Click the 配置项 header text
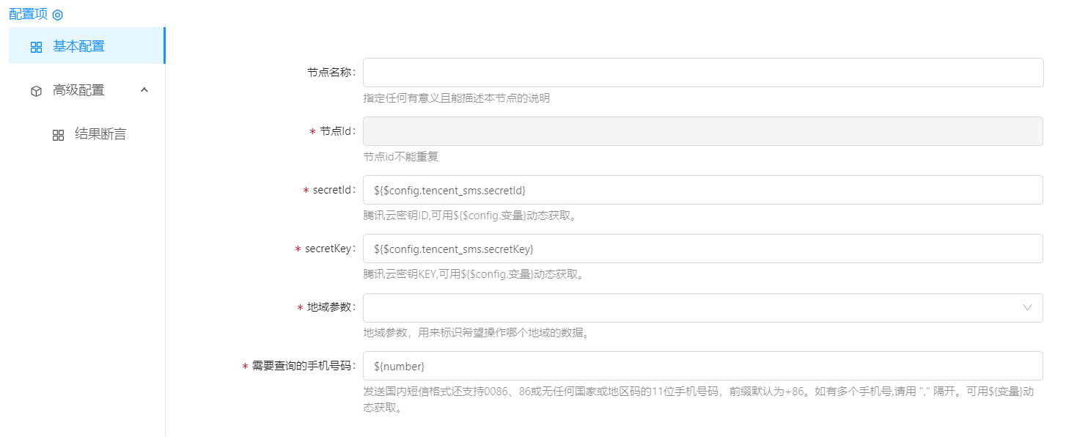1077x437 pixels. click(28, 15)
